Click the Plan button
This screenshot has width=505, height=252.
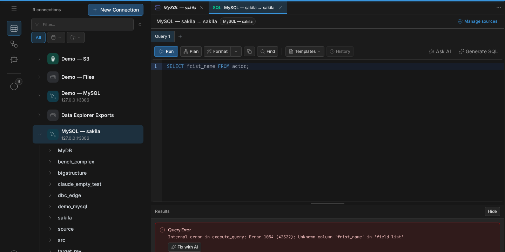coord(191,51)
